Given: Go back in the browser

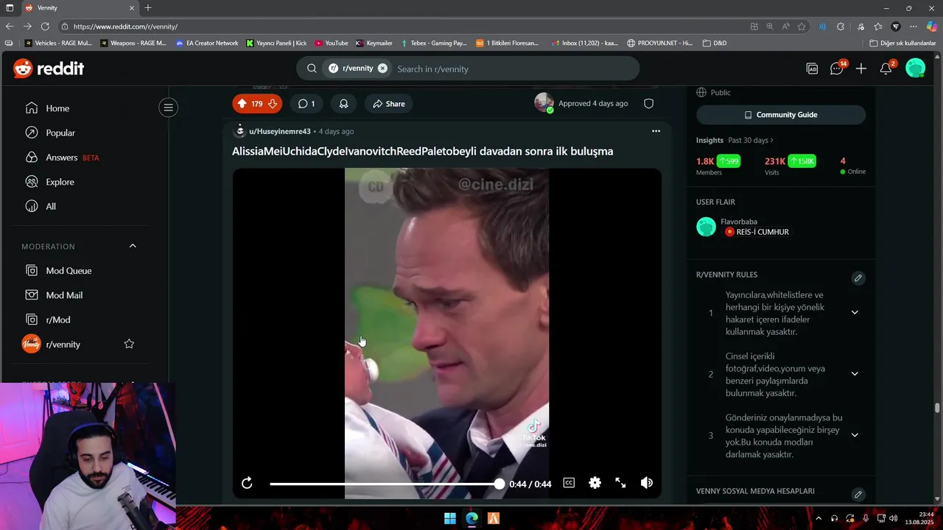Looking at the screenshot, I should coord(10,26).
